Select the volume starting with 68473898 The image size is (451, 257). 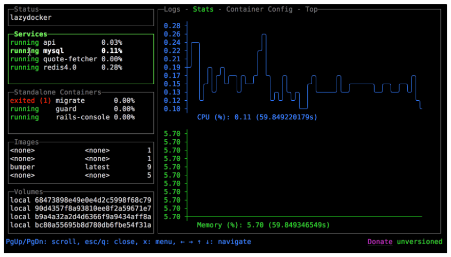coord(80,200)
